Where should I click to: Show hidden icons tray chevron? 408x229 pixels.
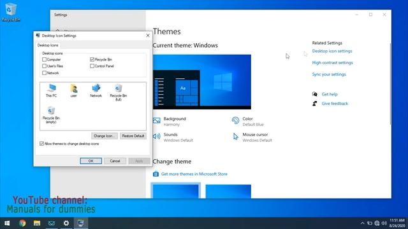(x=362, y=223)
